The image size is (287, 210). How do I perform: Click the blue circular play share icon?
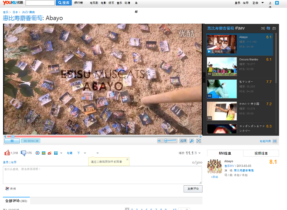37,153
